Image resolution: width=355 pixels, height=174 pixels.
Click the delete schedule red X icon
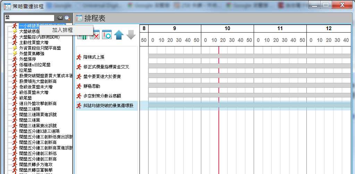pyautogui.click(x=94, y=35)
